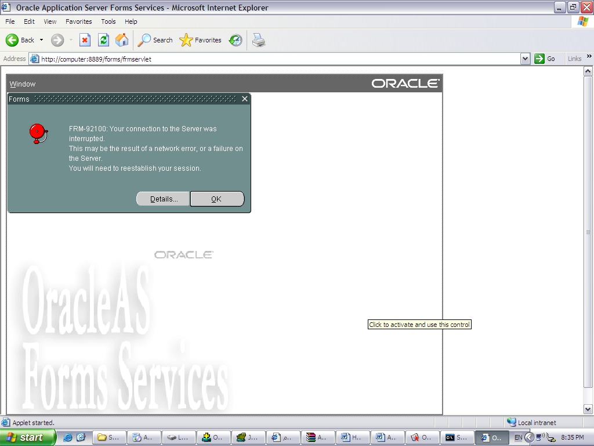594x446 pixels.
Task: Click the History icon in toolbar
Action: pyautogui.click(x=236, y=40)
